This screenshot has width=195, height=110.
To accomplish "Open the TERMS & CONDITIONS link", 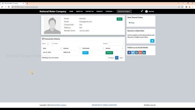I will point(110,105).
